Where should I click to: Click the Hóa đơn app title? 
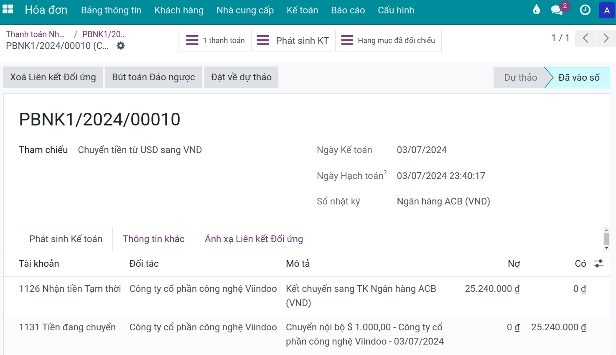[x=46, y=10]
